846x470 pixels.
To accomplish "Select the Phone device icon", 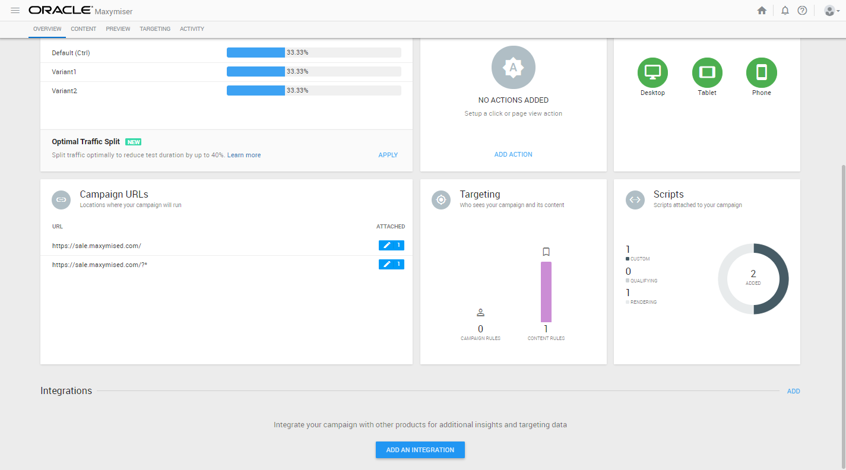I will (762, 72).
